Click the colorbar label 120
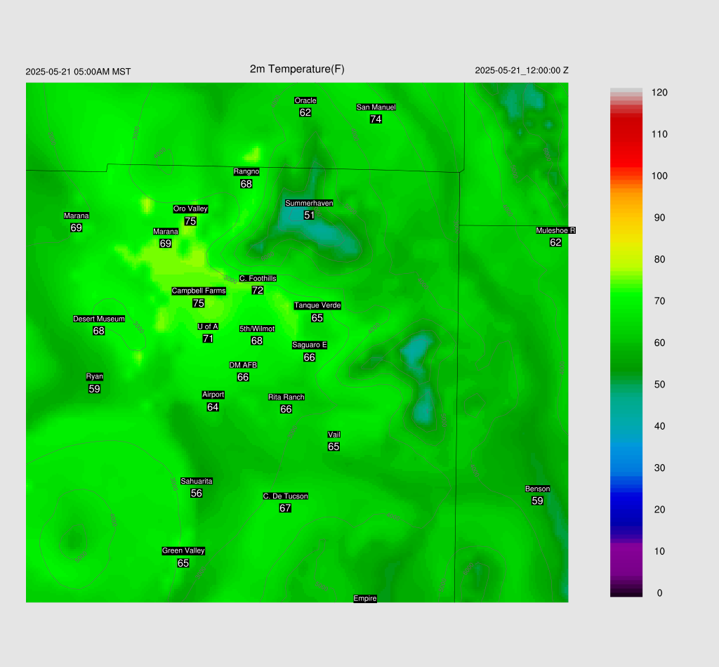 (659, 93)
